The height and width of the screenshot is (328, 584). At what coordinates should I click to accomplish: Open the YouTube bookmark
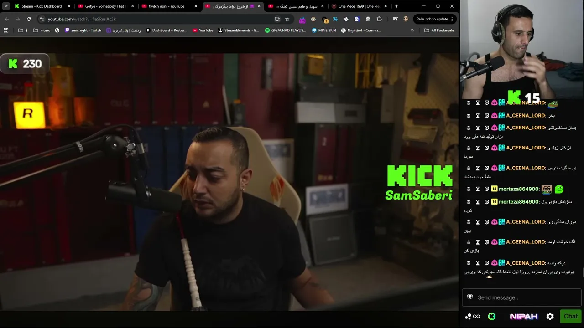pyautogui.click(x=203, y=31)
